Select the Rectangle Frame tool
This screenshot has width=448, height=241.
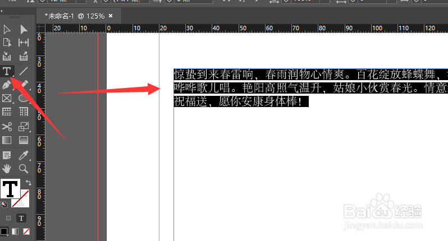7,98
